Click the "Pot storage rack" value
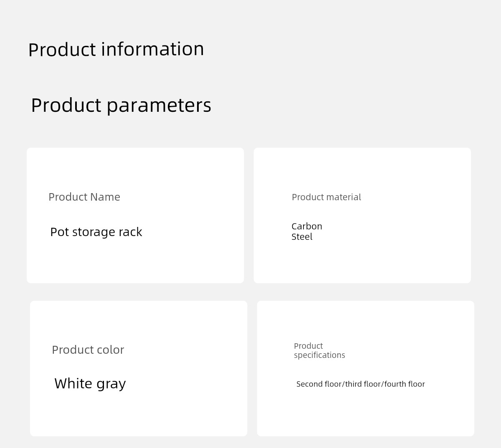 (x=96, y=232)
